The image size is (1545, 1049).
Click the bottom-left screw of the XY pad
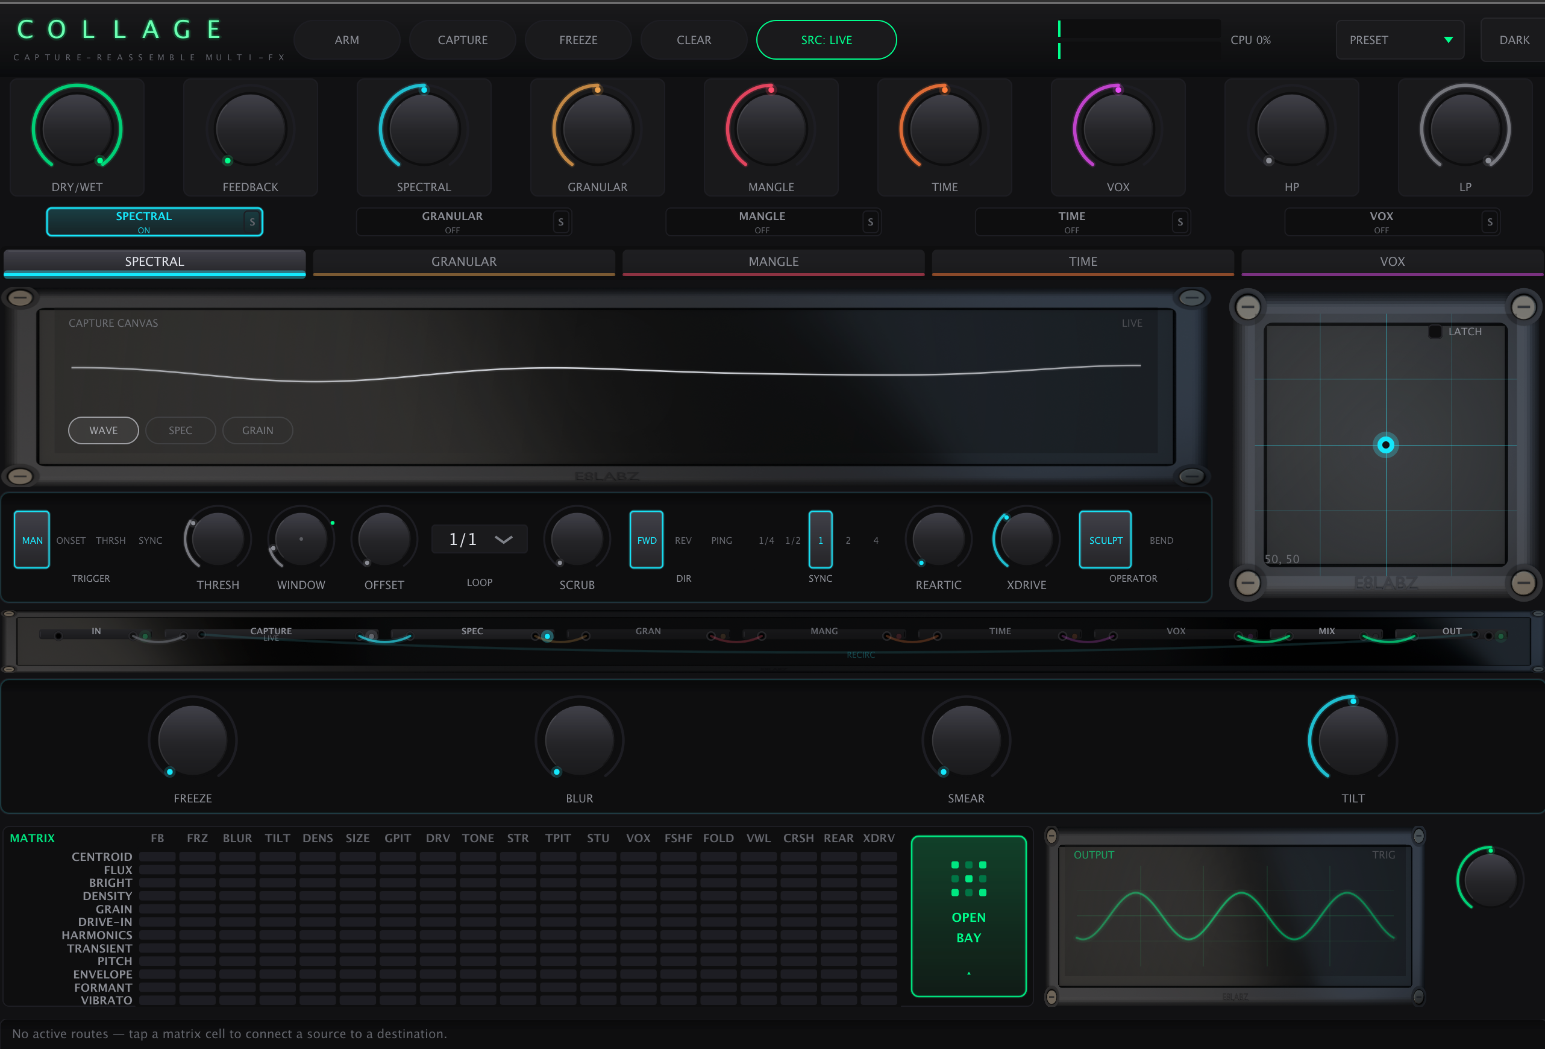[1247, 583]
